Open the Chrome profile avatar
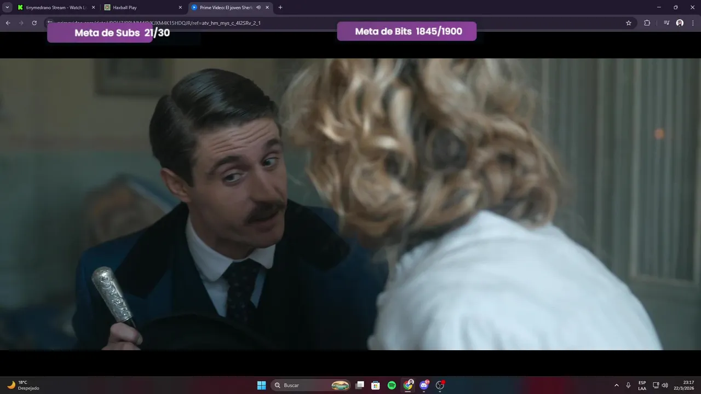 [680, 23]
